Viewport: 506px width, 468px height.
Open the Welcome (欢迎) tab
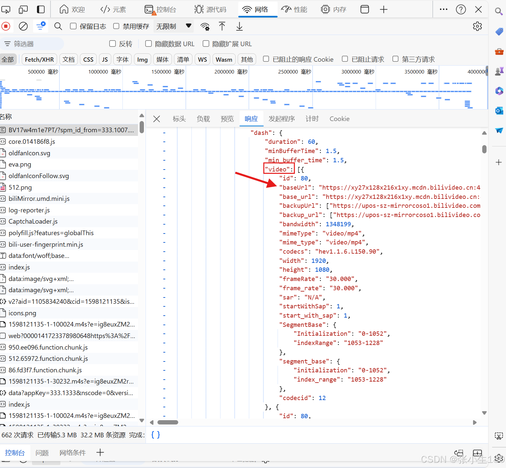pos(72,10)
